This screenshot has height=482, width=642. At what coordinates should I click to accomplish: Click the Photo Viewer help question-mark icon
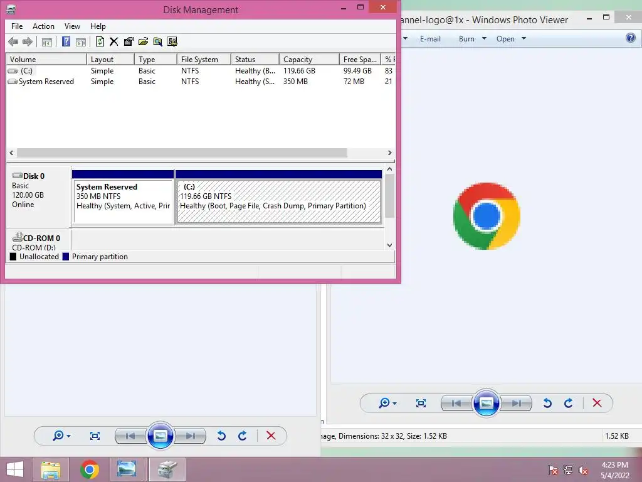pyautogui.click(x=631, y=38)
